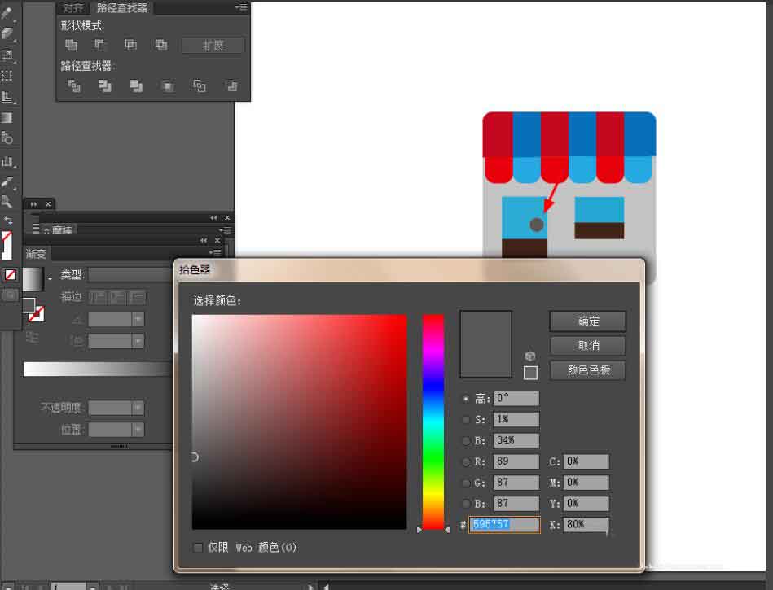Image resolution: width=773 pixels, height=590 pixels.
Task: Click the Minus Back pathfinder icon
Action: (x=231, y=86)
